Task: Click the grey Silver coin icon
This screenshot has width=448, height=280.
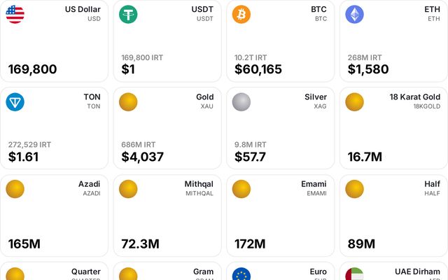Action: pos(241,102)
